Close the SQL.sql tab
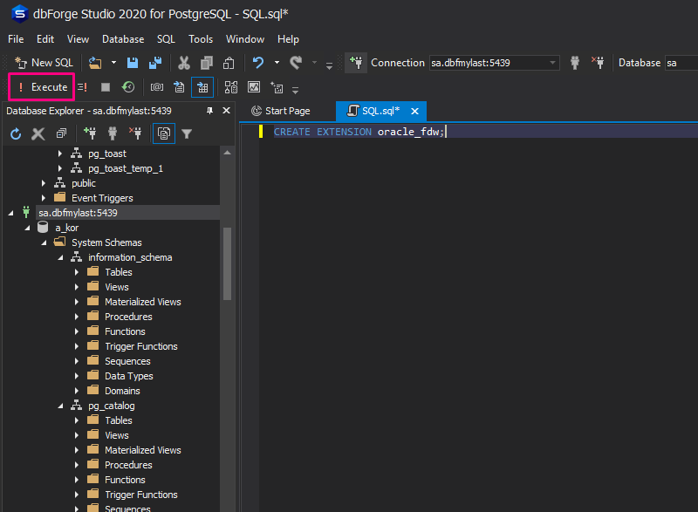The image size is (698, 512). [414, 111]
